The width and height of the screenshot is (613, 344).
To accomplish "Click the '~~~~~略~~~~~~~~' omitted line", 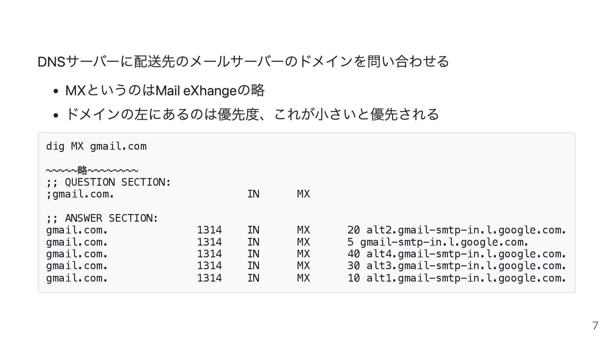I will pyautogui.click(x=92, y=170).
